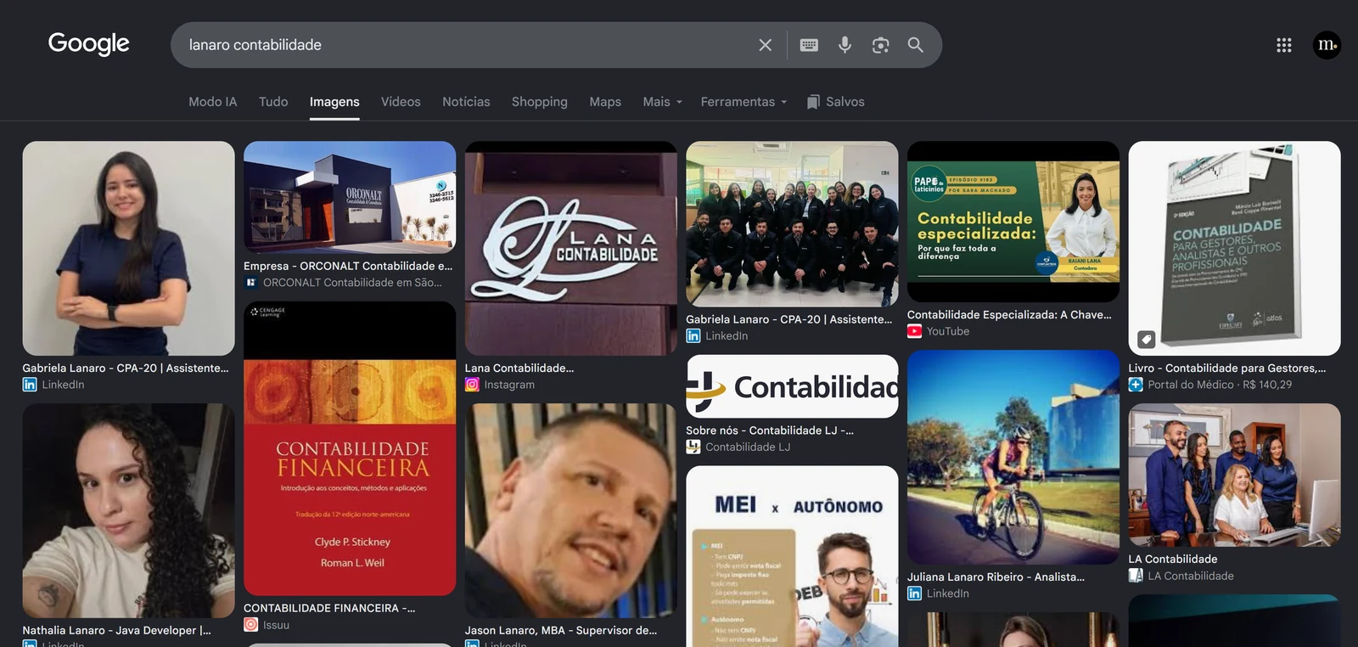Screen dimensions: 1358x647
Task: Click the Contabilidade LJ site favicon
Action: (x=693, y=447)
